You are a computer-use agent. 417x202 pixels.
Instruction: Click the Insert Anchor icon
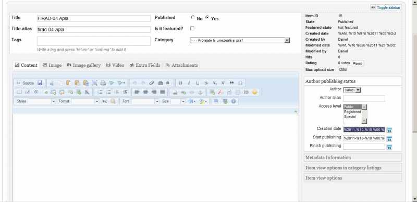[x=201, y=92]
